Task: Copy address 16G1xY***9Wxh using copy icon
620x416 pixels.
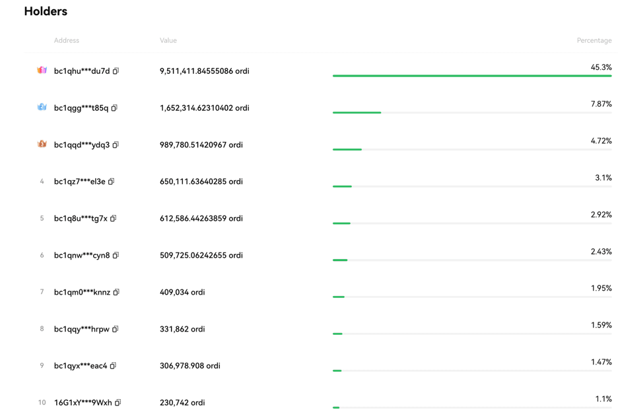Action: click(118, 402)
